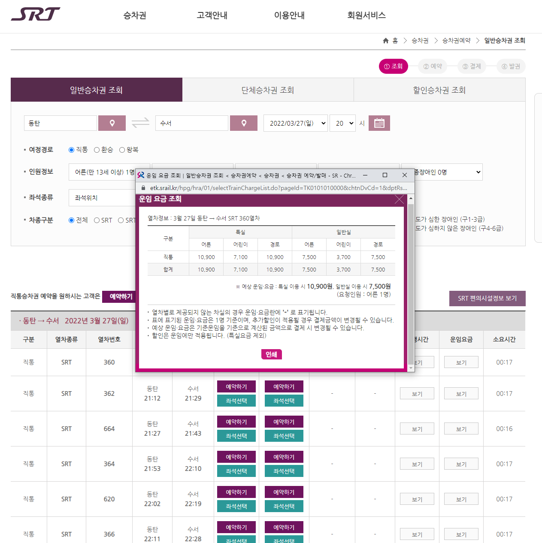Click the 동탄 departure input field
Viewport: 542px width, 543px height.
click(61, 123)
